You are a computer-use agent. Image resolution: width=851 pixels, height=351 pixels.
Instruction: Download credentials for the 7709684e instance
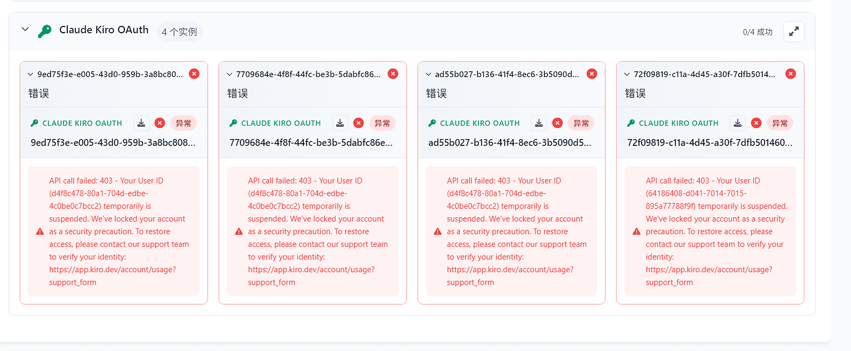click(x=340, y=123)
